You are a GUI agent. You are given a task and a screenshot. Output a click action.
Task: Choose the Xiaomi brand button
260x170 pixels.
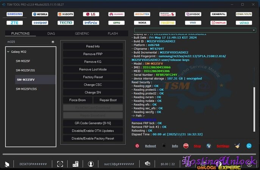click(x=65, y=14)
